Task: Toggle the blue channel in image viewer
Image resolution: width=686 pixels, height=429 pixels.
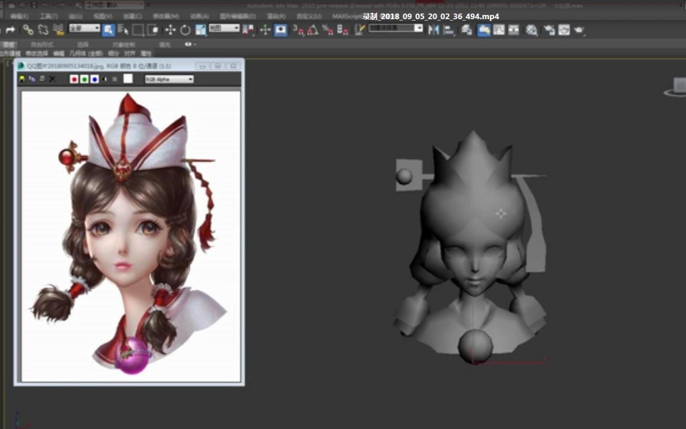Action: [x=95, y=79]
